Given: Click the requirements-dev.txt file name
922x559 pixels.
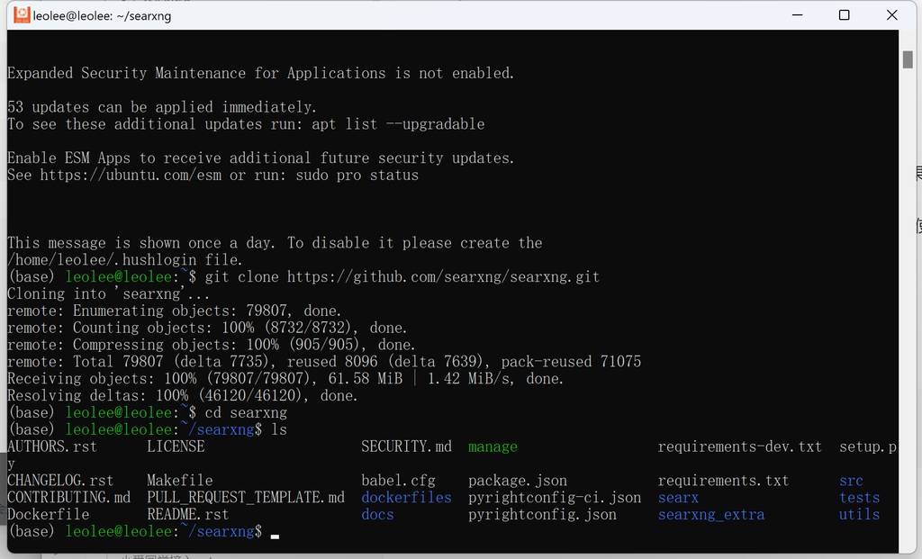Looking at the screenshot, I should (x=739, y=447).
